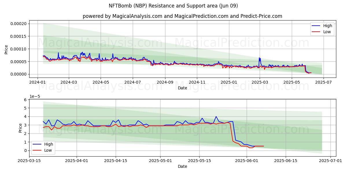Click the '0.00000' y-axis label

coord(19,74)
